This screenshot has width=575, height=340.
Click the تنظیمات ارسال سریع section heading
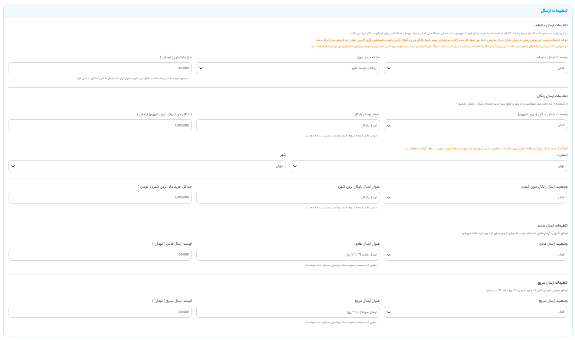click(553, 283)
